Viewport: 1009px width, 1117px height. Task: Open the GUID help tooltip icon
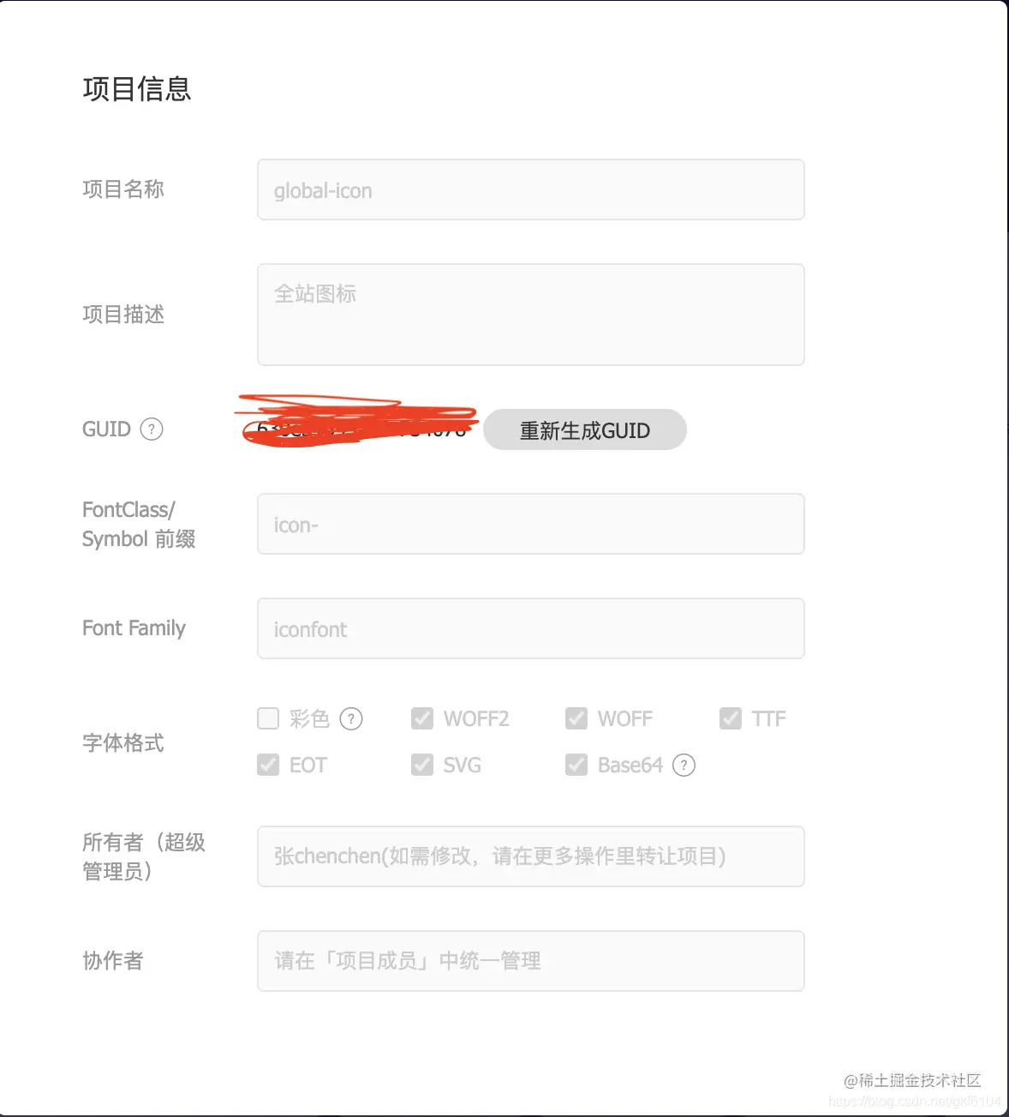(x=151, y=429)
